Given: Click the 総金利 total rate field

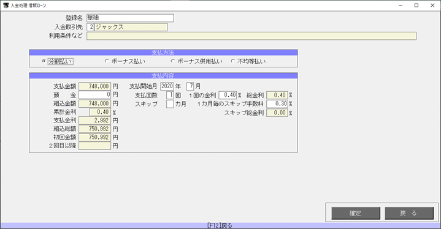Looking at the screenshot, I should pos(277,95).
